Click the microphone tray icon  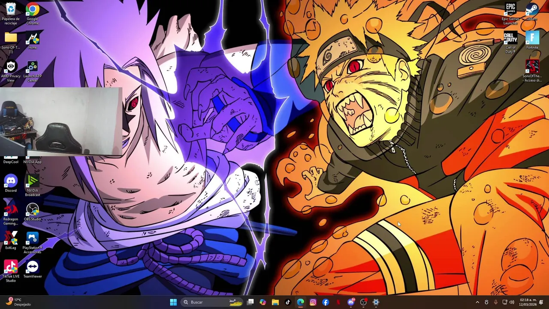(495, 302)
